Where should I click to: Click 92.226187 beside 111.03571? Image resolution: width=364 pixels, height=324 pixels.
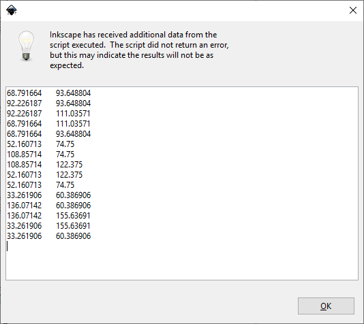[24, 114]
